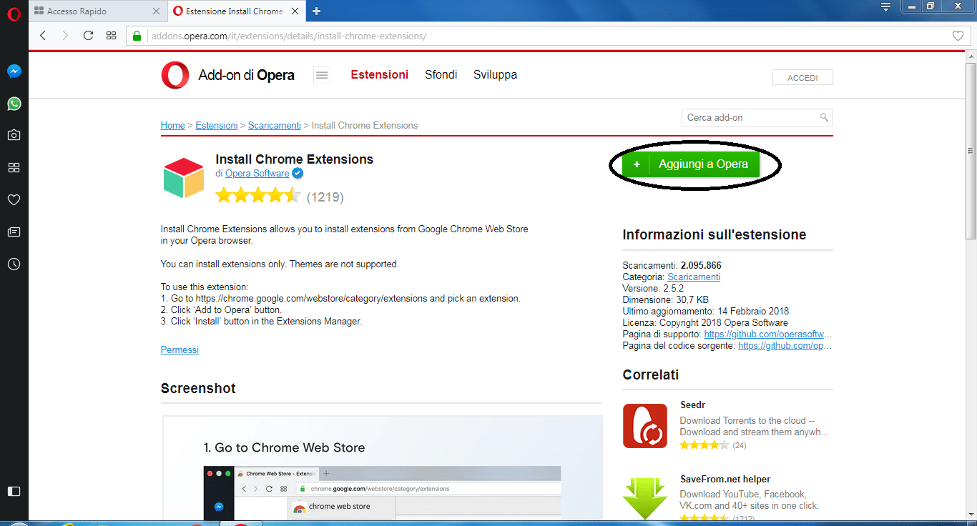The width and height of the screenshot is (977, 526).
Task: Toggle sidebar panel icon at bottom
Action: pos(14,491)
